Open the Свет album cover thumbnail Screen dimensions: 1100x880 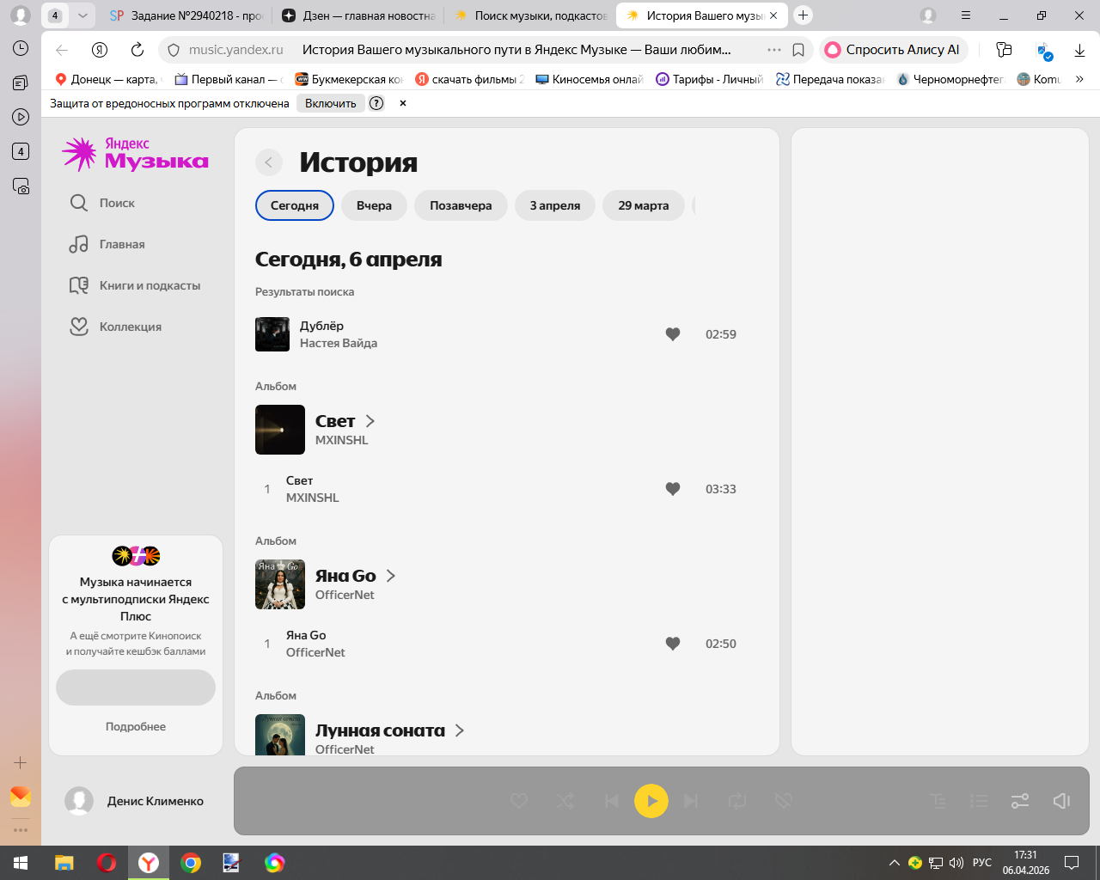tap(280, 430)
